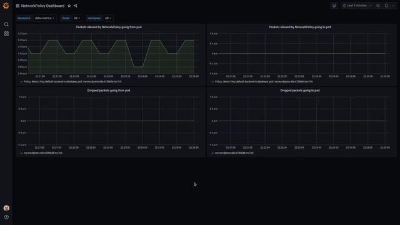
Task: Click the Grafana logo home icon
Action: (x=6, y=6)
